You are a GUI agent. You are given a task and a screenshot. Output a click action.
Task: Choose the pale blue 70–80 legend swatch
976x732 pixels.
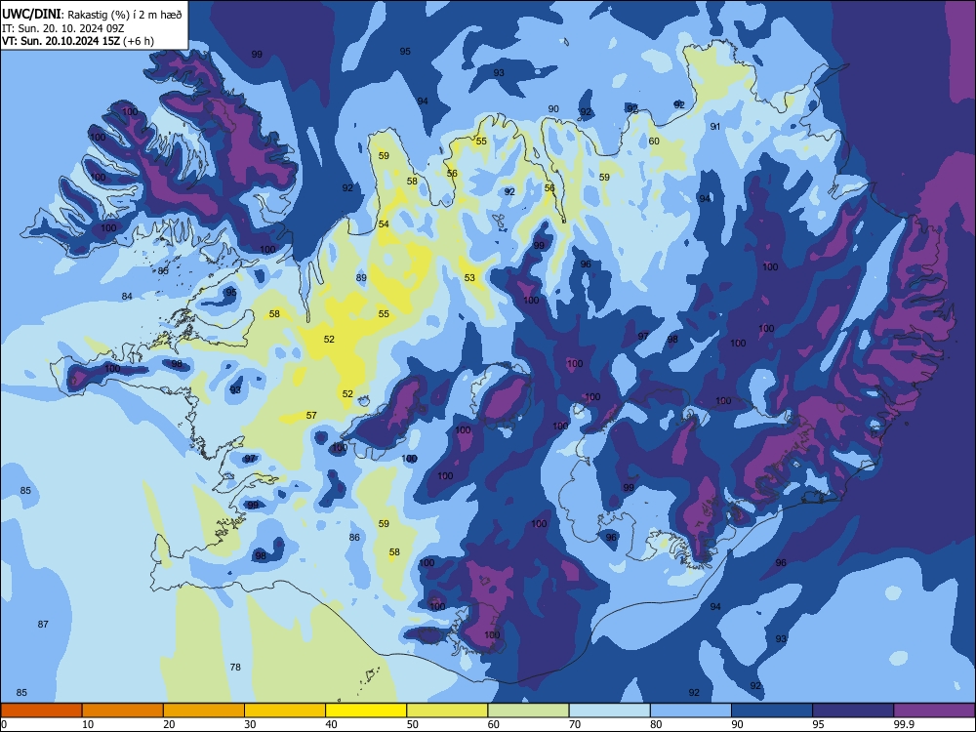[x=609, y=711]
